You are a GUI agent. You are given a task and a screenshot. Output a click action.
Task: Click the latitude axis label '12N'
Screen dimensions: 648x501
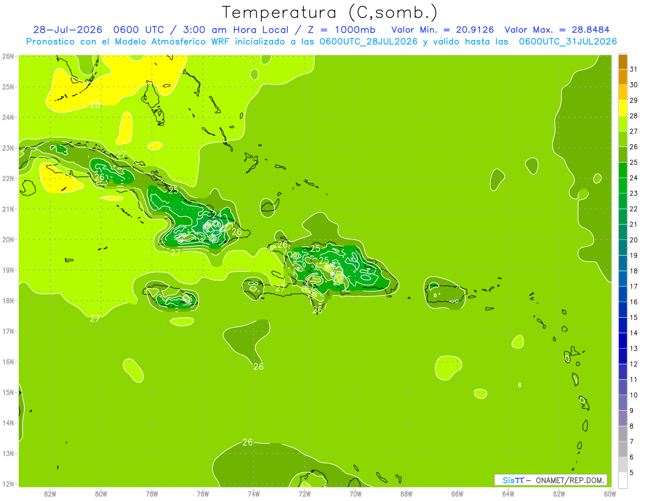click(8, 484)
